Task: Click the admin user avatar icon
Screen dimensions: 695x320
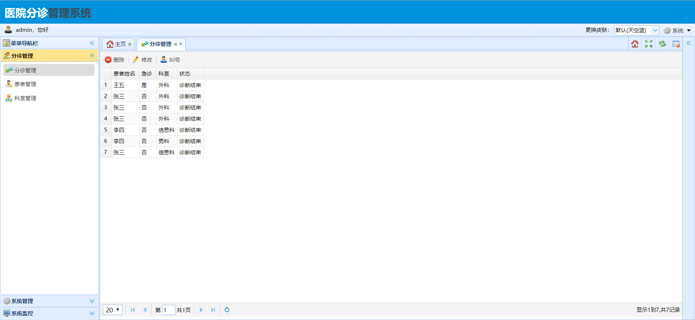Action: coord(8,30)
